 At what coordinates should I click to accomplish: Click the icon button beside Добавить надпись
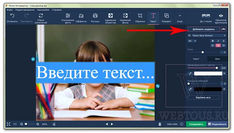(223, 29)
